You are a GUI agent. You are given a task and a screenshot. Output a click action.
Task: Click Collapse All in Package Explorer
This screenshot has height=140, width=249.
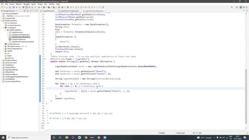(x=25, y=11)
